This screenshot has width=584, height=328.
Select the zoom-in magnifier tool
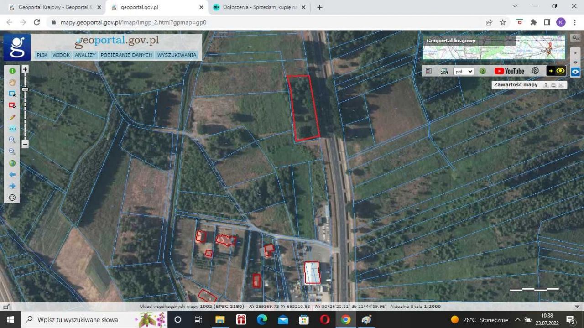click(x=12, y=140)
